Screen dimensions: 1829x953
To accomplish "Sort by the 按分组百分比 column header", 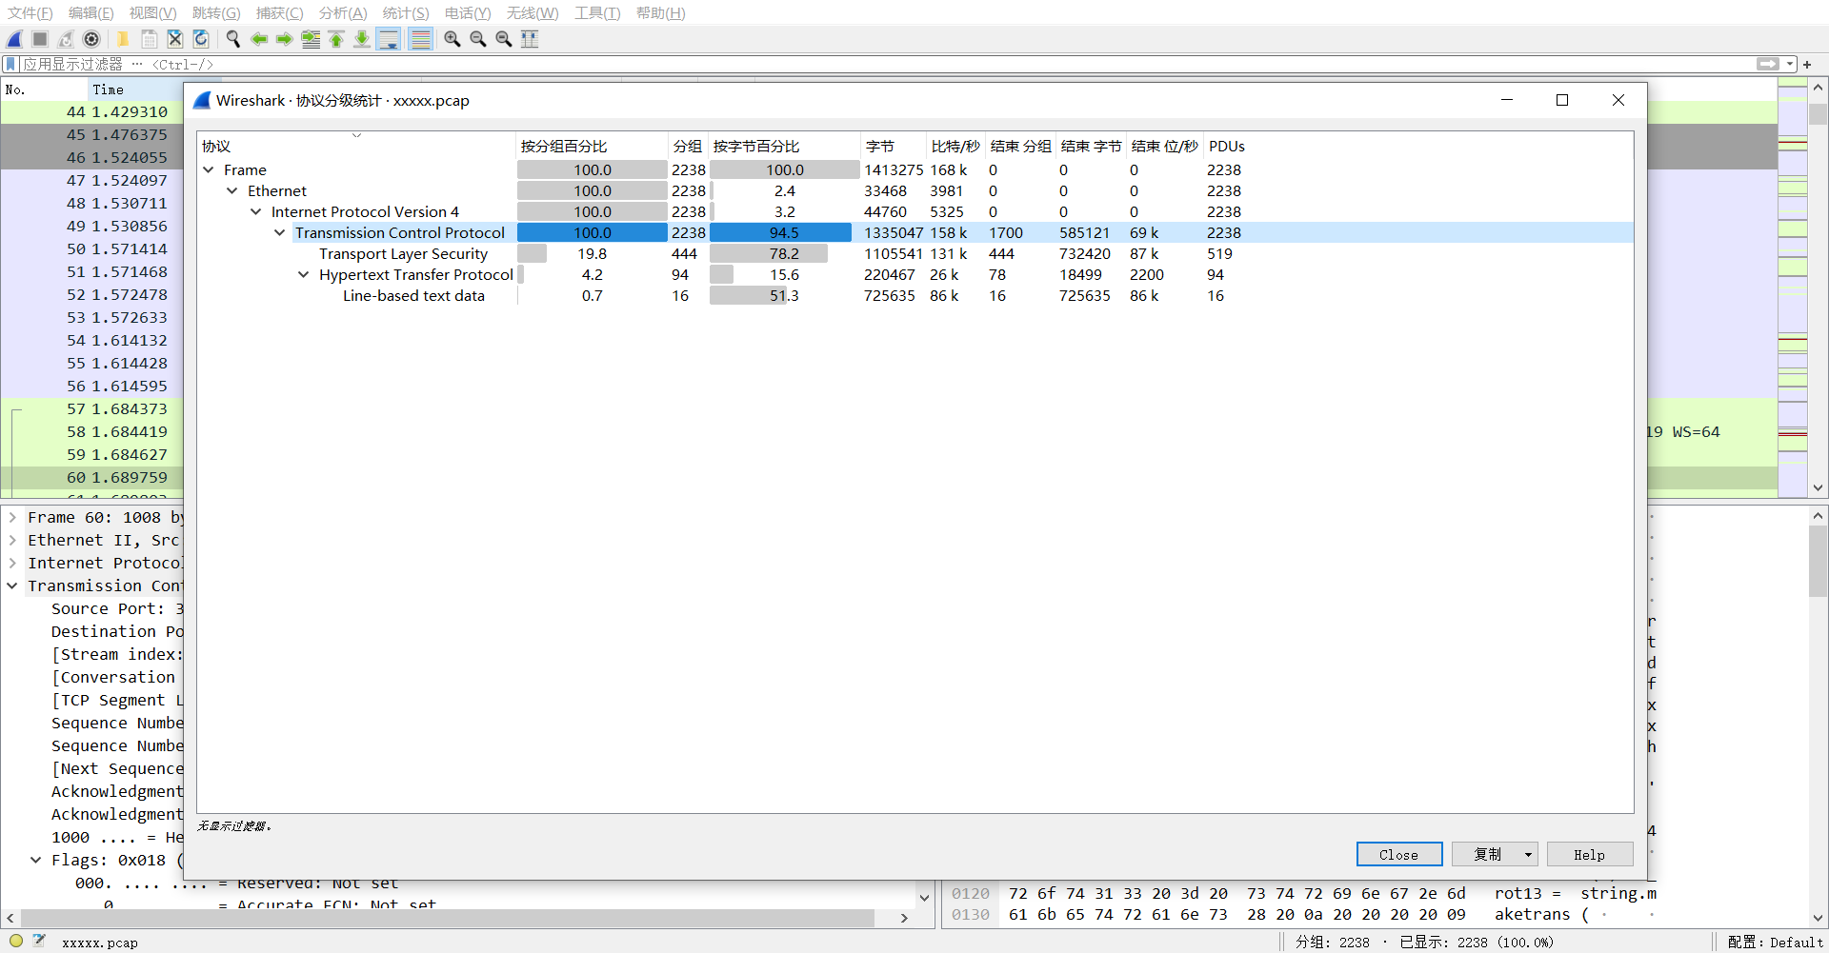I will [x=593, y=146].
